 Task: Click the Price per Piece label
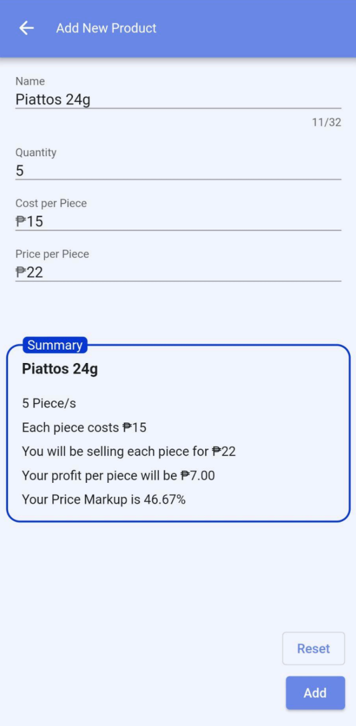tap(52, 255)
